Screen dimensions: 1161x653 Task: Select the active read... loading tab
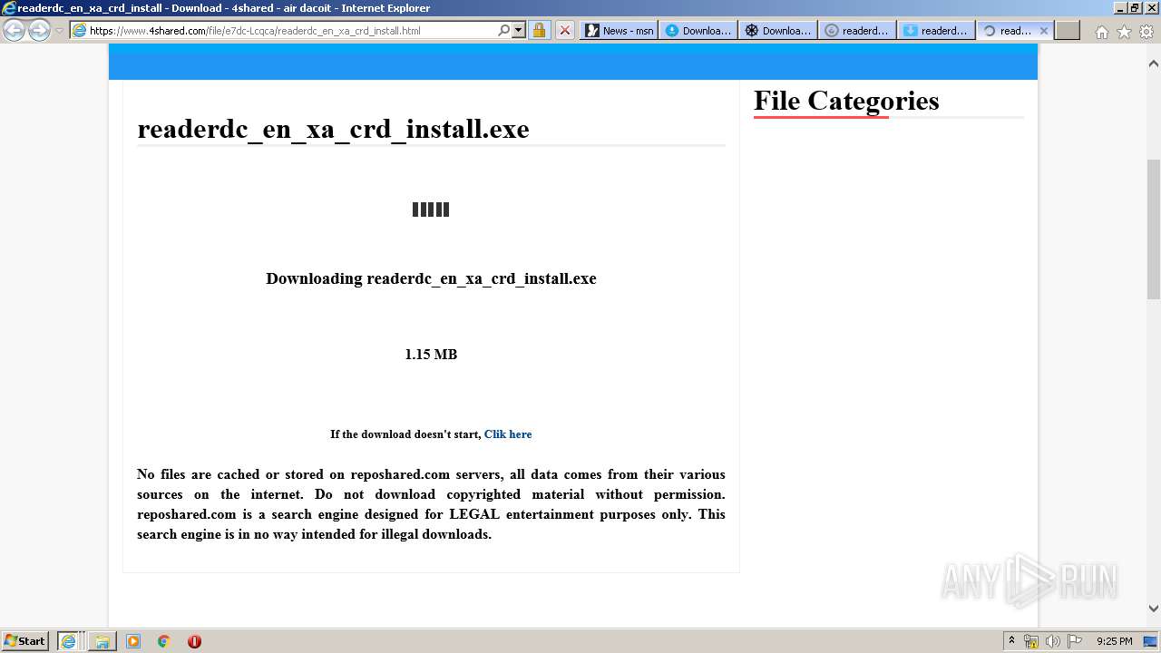[1007, 30]
